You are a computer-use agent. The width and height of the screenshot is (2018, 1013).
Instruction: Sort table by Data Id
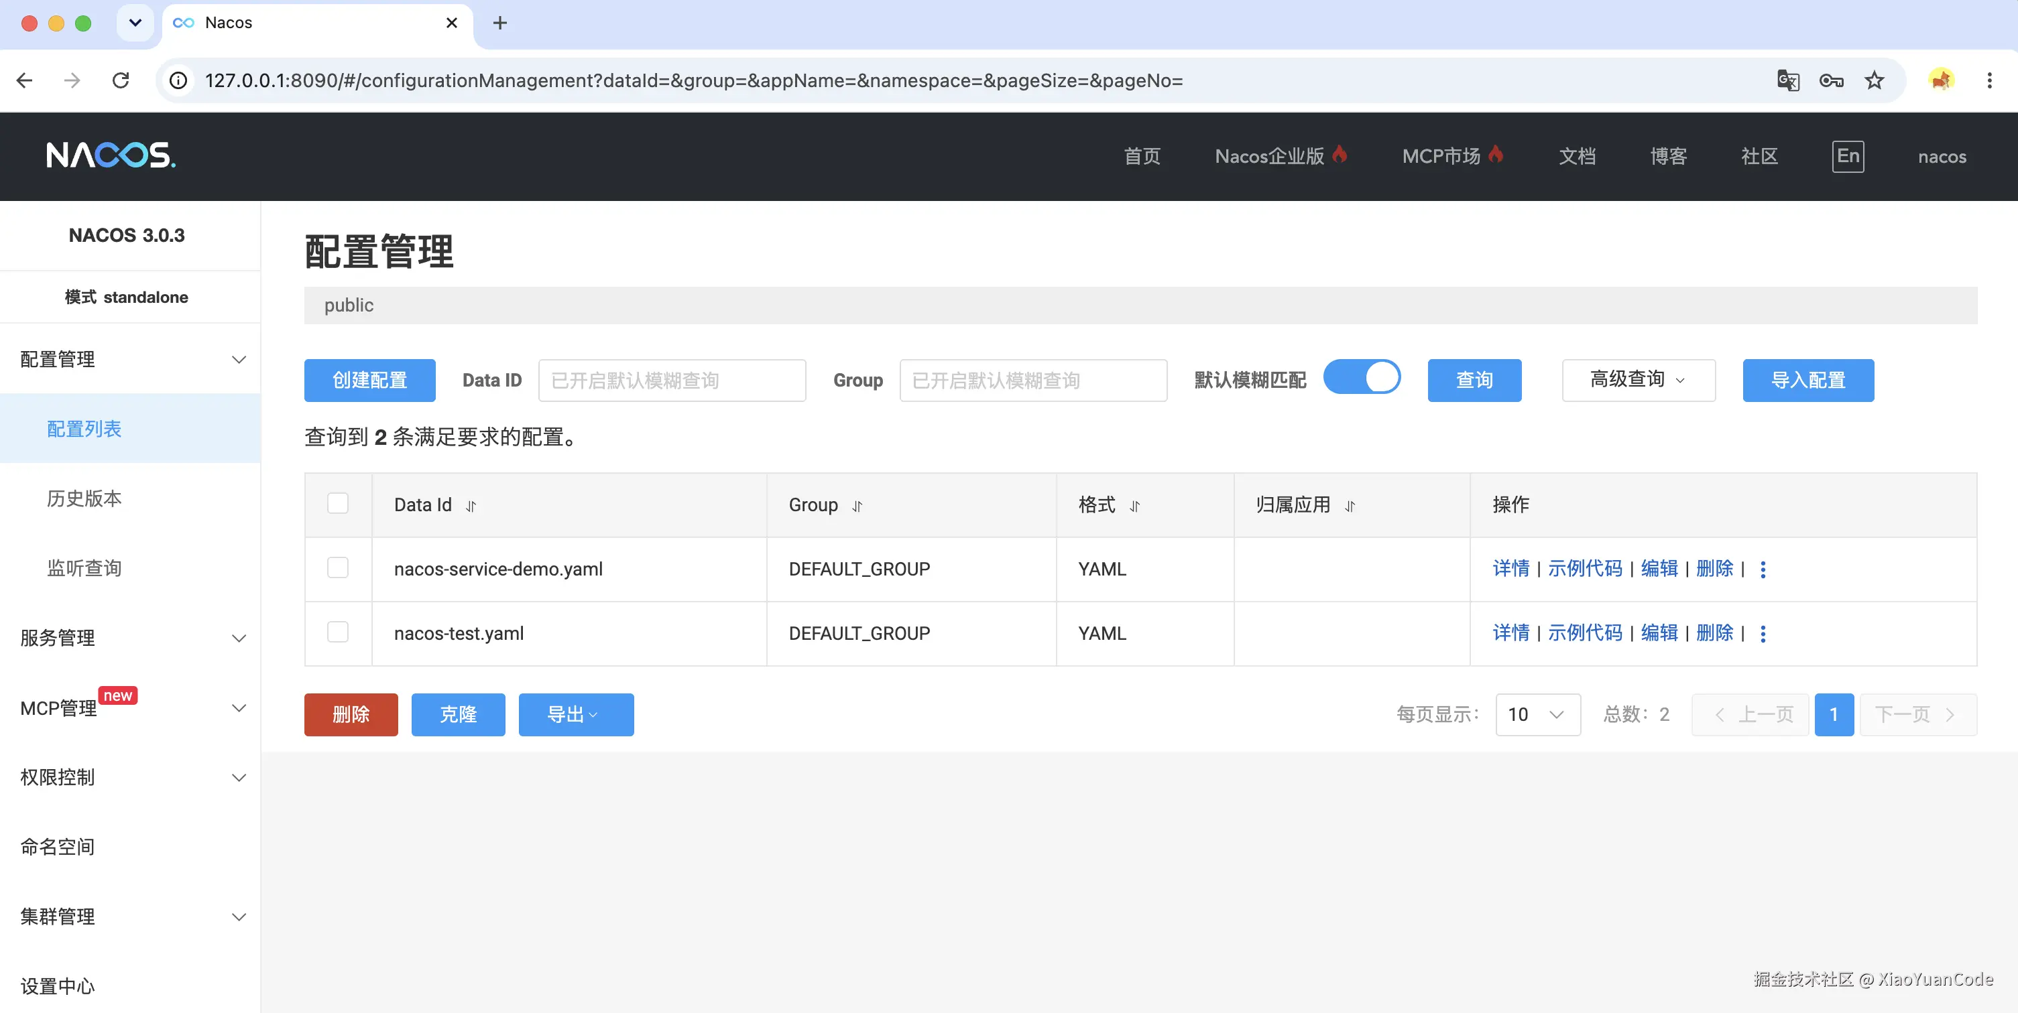tap(471, 506)
